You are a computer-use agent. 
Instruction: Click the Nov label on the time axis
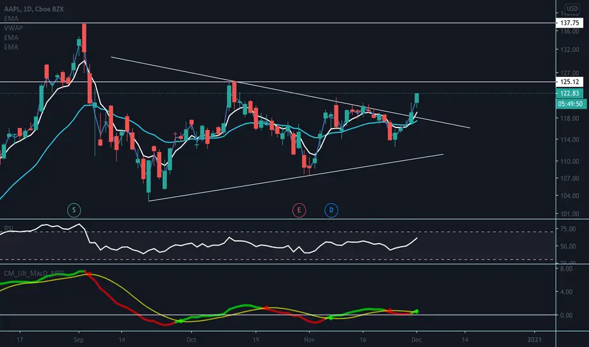[309, 340]
